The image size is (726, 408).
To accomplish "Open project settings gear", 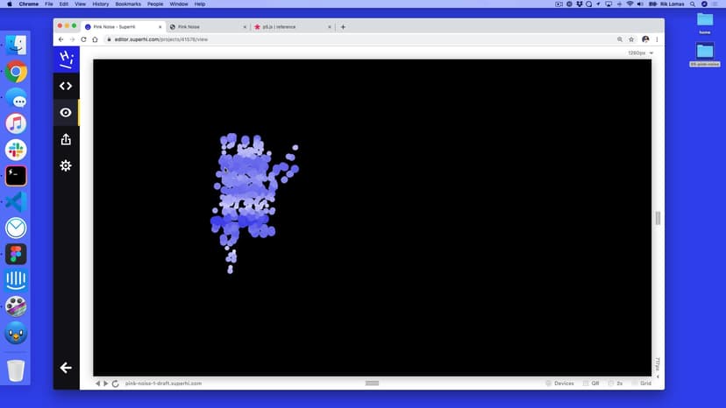I will point(66,165).
